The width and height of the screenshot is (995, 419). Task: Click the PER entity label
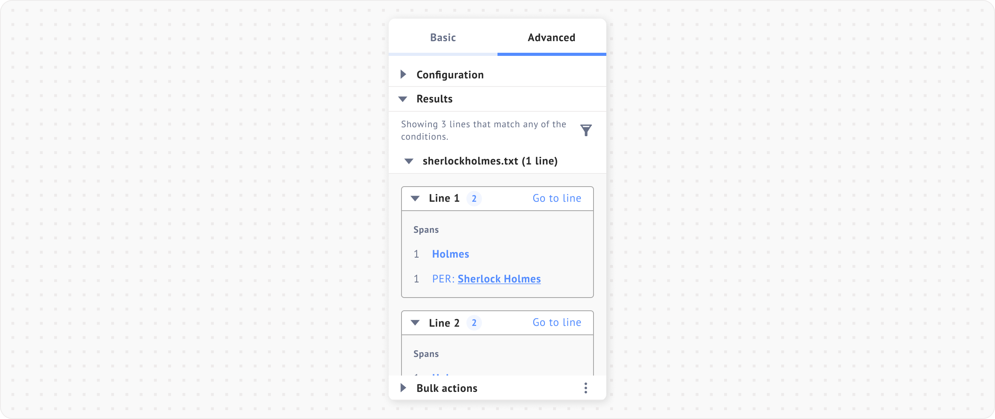click(443, 279)
